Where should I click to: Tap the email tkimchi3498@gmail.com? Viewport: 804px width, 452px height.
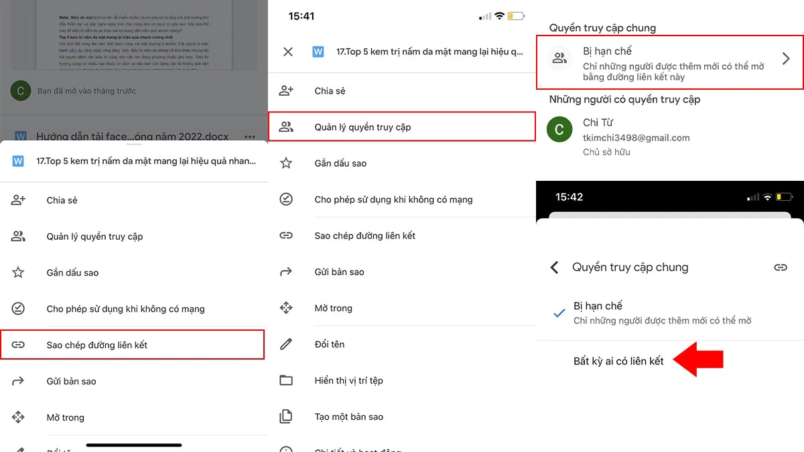[x=636, y=138]
